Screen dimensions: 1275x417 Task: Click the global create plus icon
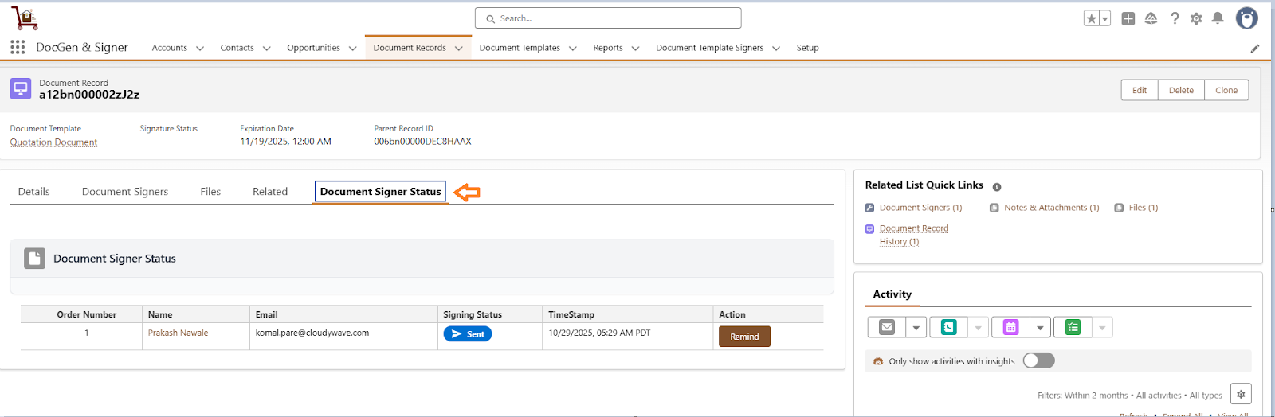1128,18
